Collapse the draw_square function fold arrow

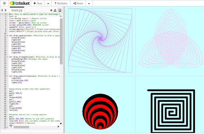pyautogui.click(x=8, y=36)
